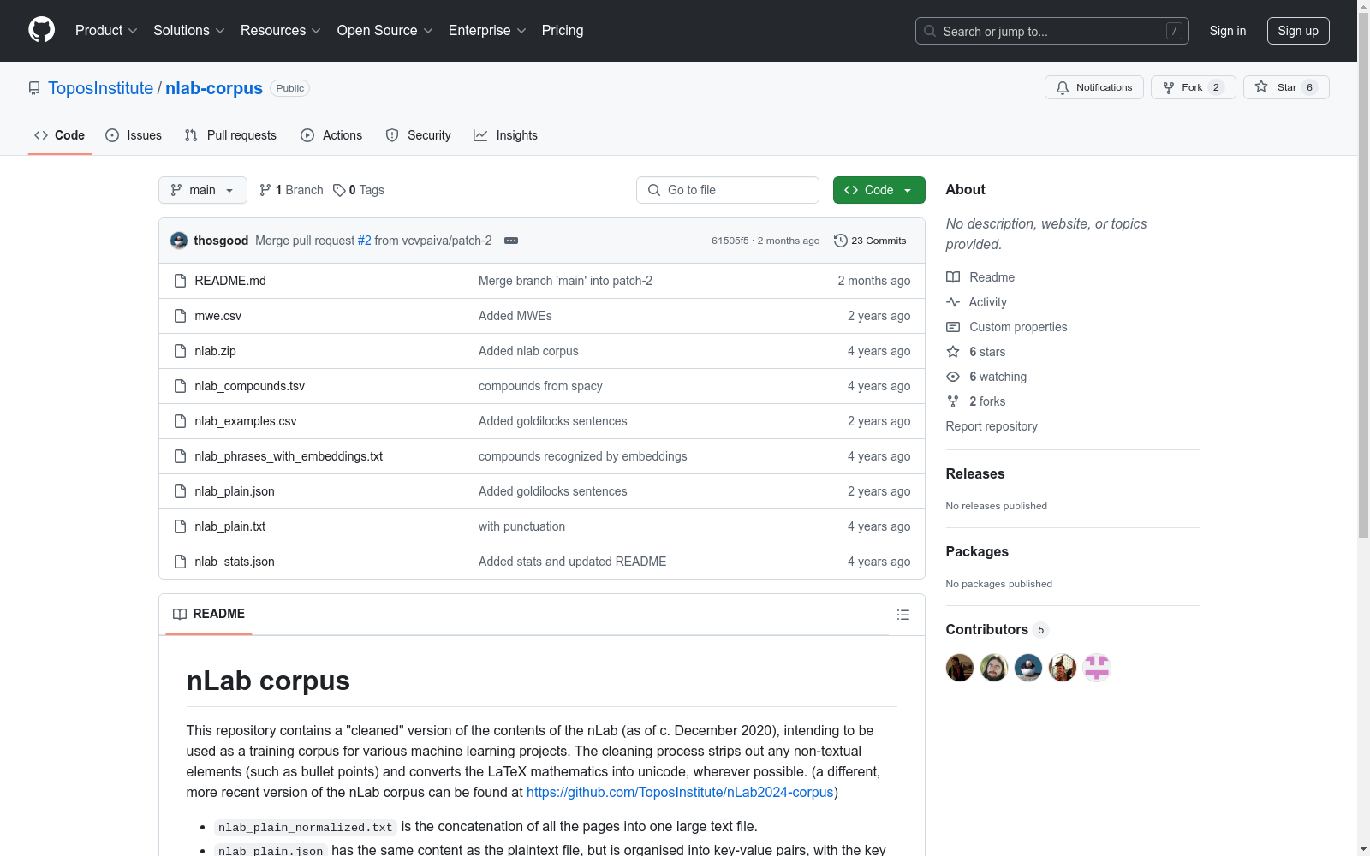Switch to the Insights tab
Viewport: 1370px width, 856px height.
(505, 135)
